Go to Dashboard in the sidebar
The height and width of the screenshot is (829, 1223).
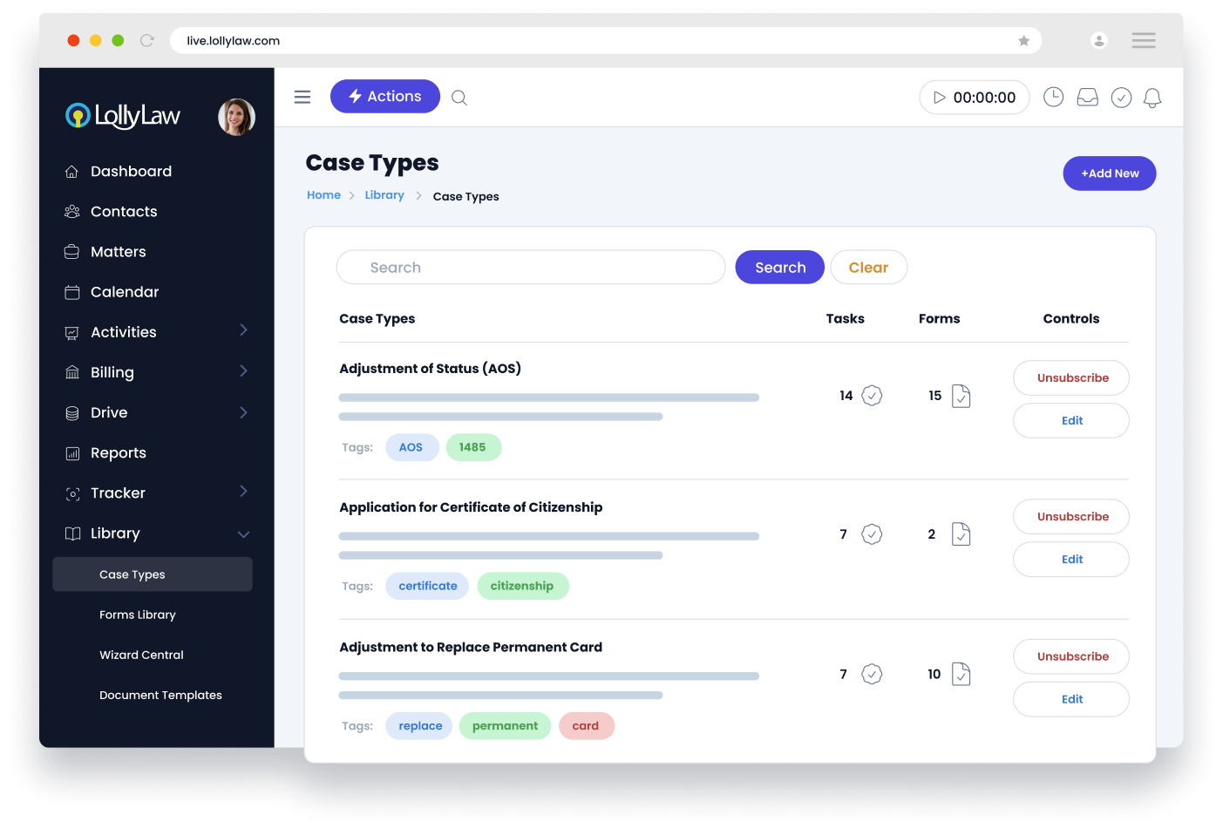(x=131, y=172)
